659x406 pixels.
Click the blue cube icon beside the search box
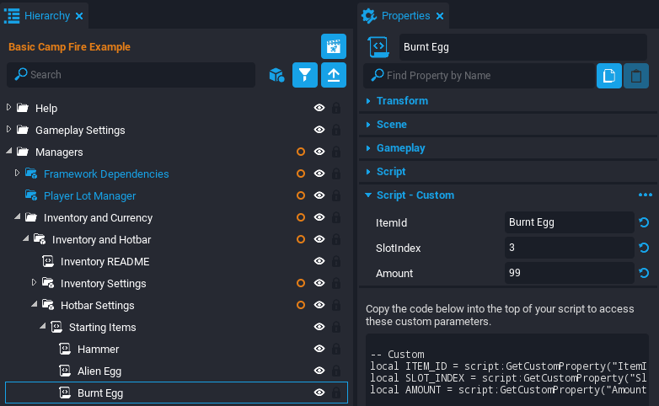pyautogui.click(x=276, y=75)
